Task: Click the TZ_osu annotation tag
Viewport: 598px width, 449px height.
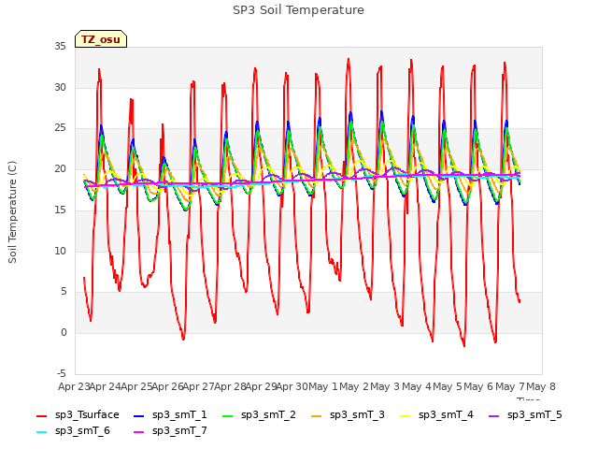Action: [101, 39]
